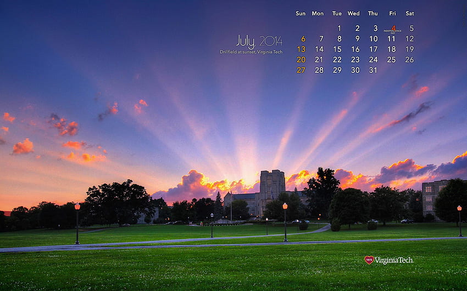Choose calendar date 11
Screen dimensions: 467x291
pyautogui.click(x=391, y=39)
